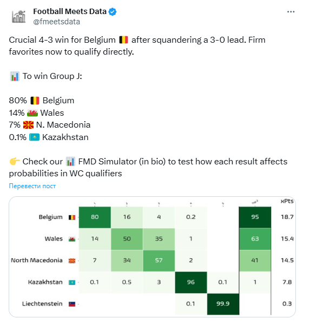
Task: Click the Liechtenstein flag in the table
Action: 72,304
